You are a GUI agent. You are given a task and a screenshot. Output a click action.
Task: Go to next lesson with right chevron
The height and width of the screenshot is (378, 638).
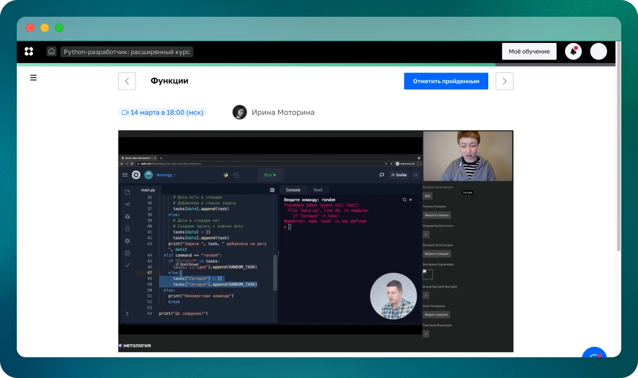click(x=504, y=81)
